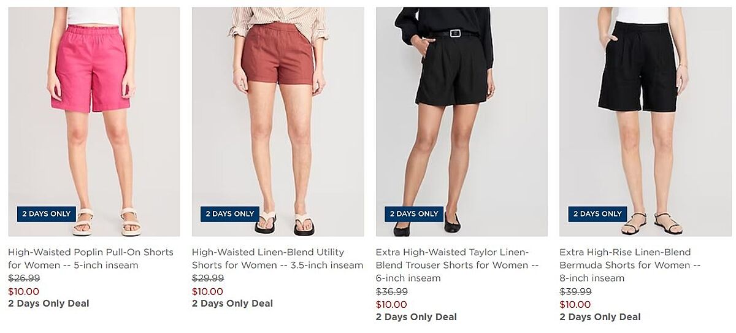Click "2 Days Only Deal" under Taylor Trouser Shorts

pyautogui.click(x=416, y=317)
